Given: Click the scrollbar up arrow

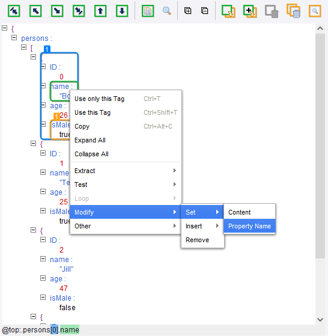Looking at the screenshot, I should point(320,28).
